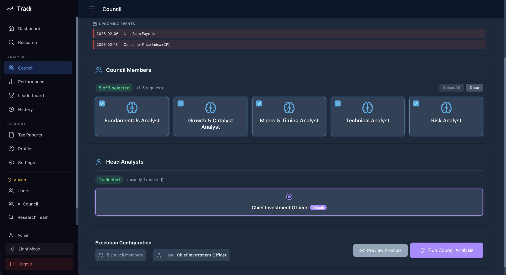Click the Settings gear icon
The width and height of the screenshot is (506, 275).
[11, 163]
